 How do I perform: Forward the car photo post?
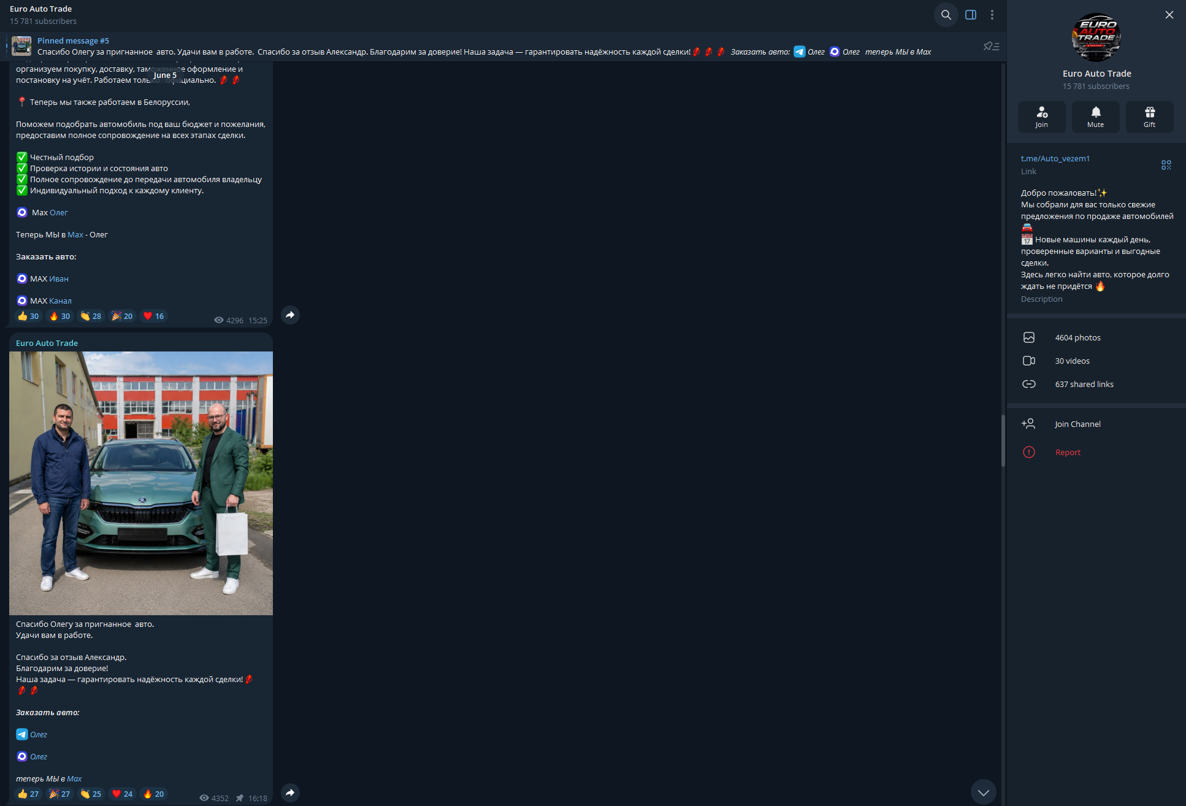pyautogui.click(x=290, y=793)
